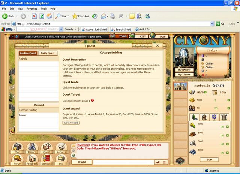Click the stone resource icon
This screenshot has height=174, width=240.
(x=192, y=143)
